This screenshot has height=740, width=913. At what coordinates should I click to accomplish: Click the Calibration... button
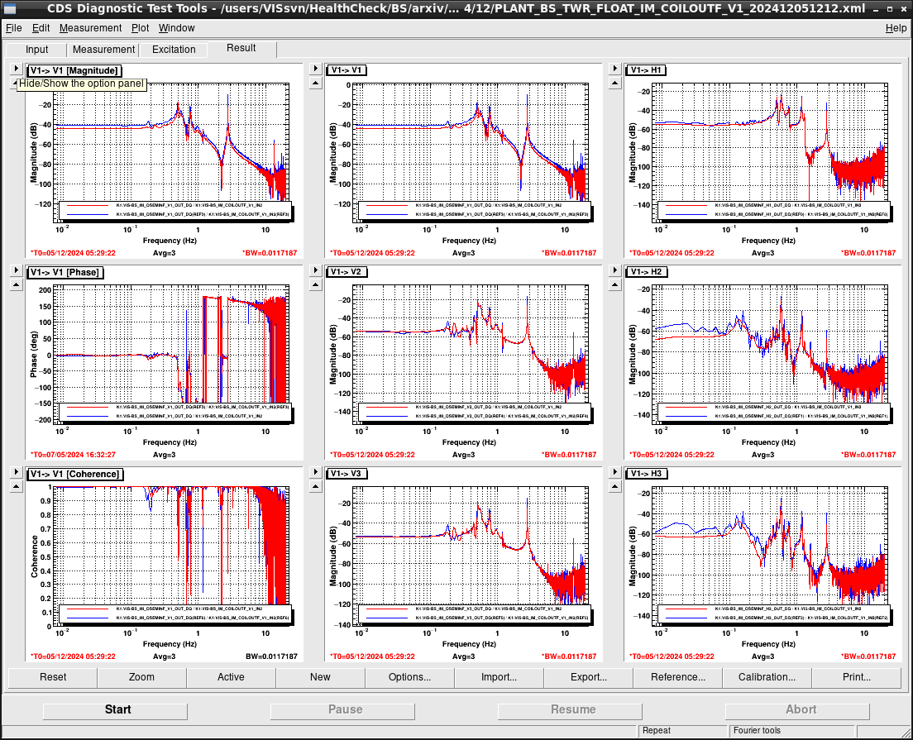pyautogui.click(x=767, y=677)
